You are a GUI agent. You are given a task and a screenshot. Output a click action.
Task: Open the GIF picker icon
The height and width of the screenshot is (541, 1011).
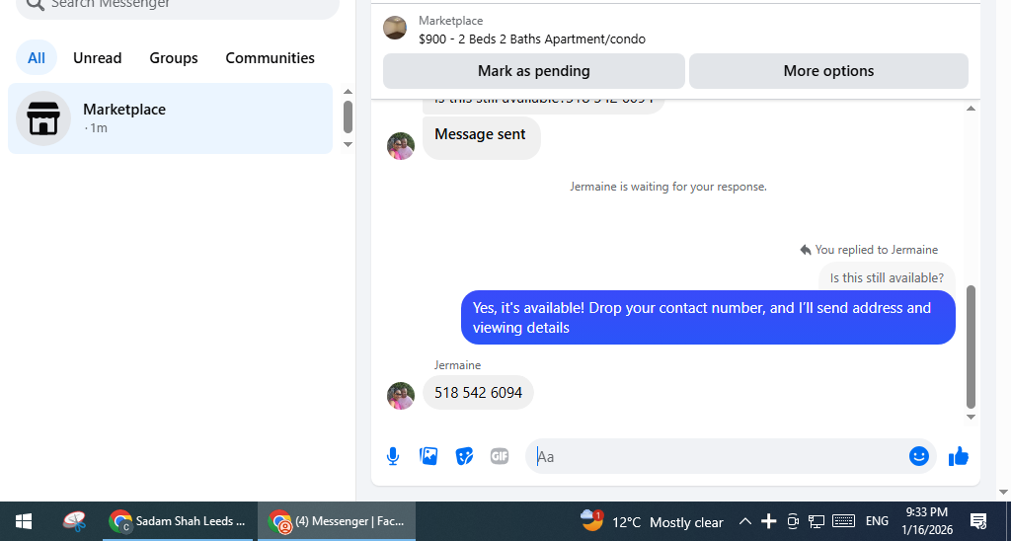500,456
